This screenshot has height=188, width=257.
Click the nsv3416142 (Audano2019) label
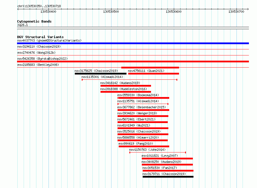coord(120,83)
